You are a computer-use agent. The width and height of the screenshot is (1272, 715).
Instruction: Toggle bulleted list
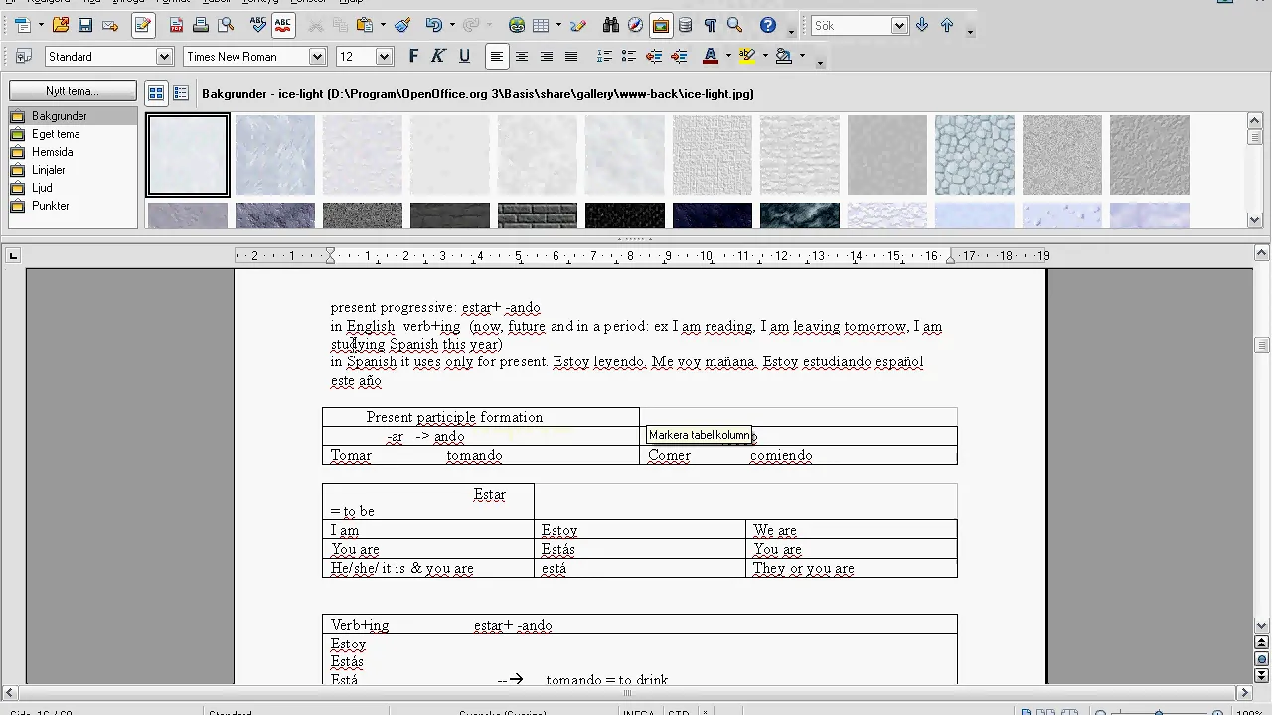point(629,57)
